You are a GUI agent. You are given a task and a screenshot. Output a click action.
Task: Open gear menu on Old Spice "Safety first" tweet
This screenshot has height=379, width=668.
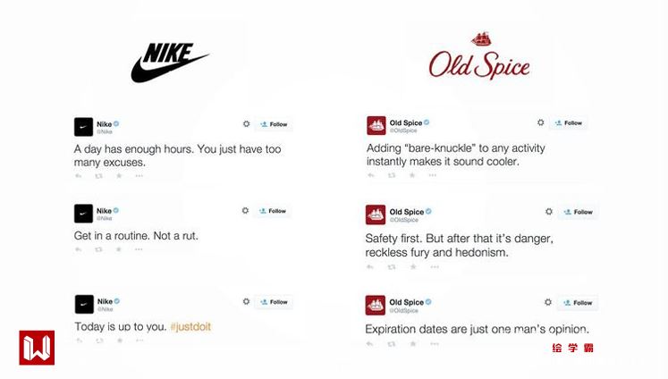549,212
